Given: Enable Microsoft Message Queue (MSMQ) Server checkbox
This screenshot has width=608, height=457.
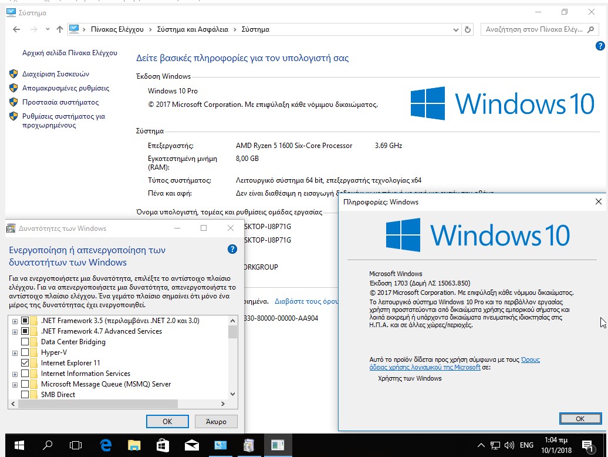Looking at the screenshot, I should 25,384.
